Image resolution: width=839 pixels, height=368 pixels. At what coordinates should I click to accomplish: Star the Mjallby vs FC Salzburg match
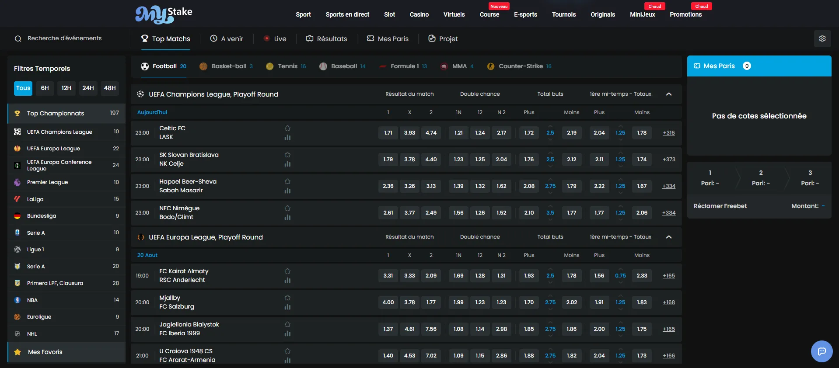[287, 298]
